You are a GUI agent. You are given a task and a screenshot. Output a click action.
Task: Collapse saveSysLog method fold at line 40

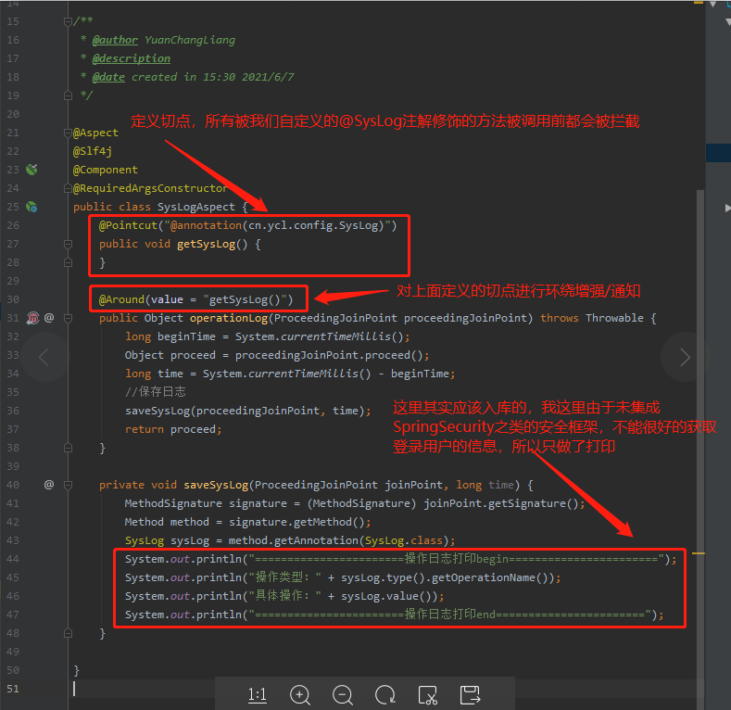tap(68, 485)
